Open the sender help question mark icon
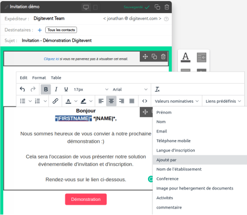 point(166,19)
